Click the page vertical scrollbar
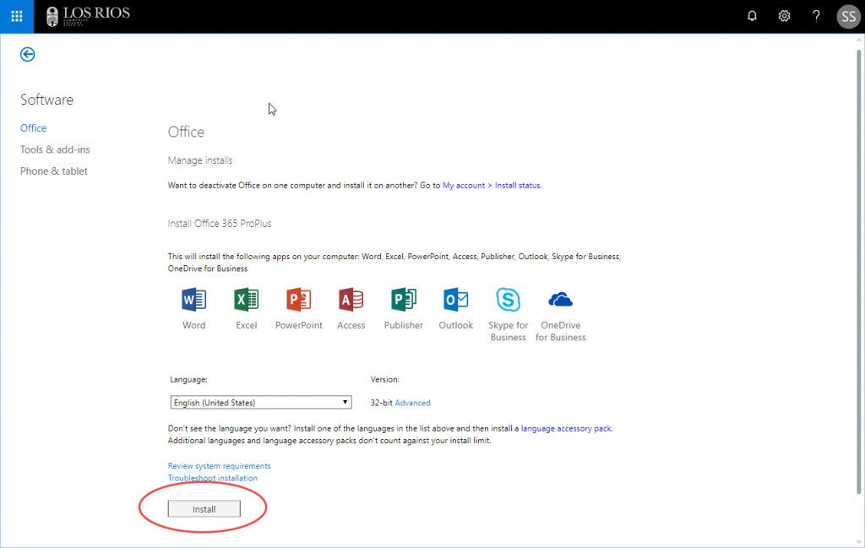 tap(858, 271)
